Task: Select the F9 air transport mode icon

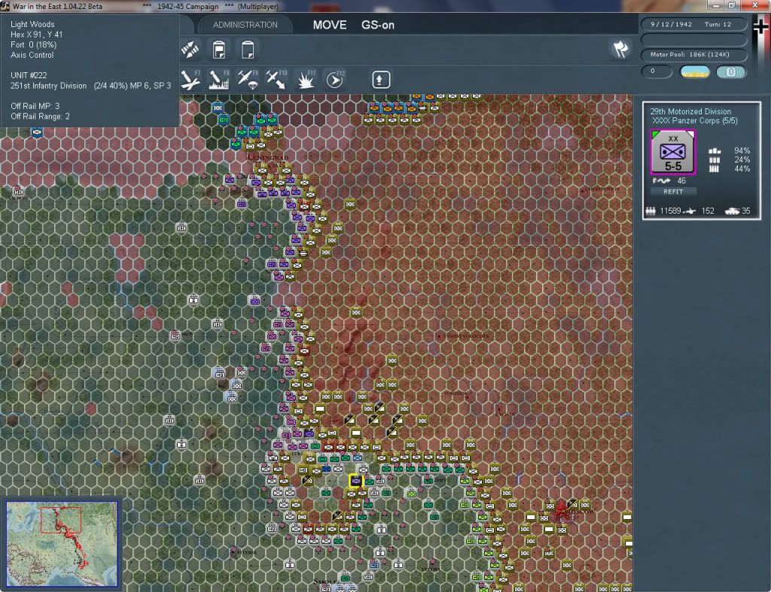Action: pyautogui.click(x=247, y=80)
